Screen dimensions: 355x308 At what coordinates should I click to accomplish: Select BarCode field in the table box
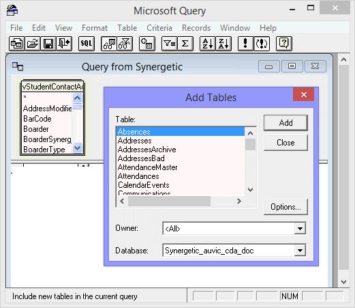pyautogui.click(x=47, y=119)
